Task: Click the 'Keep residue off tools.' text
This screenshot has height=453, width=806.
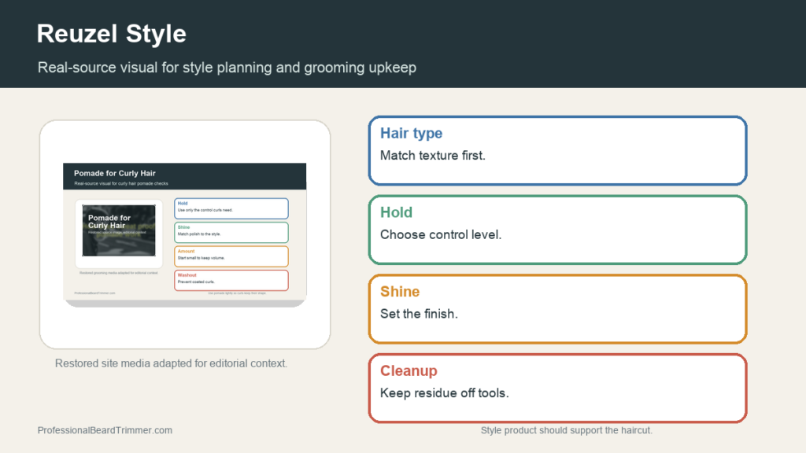Action: click(x=444, y=392)
